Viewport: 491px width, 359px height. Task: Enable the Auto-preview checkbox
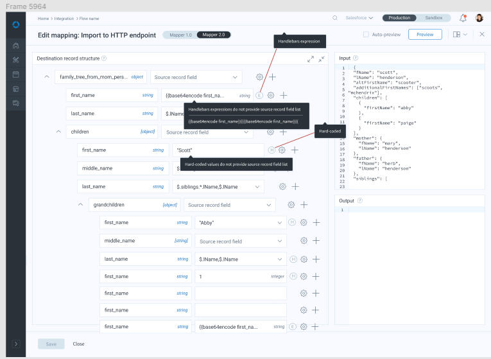coord(366,35)
